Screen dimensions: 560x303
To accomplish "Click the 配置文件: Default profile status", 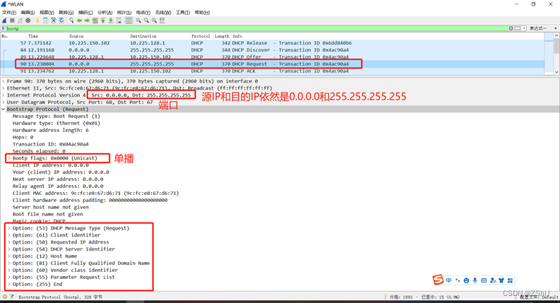I will (539, 297).
